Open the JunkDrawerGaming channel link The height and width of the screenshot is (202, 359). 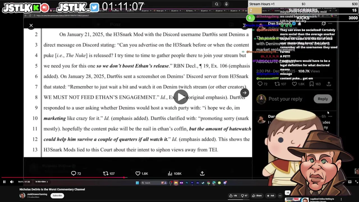(x=37, y=194)
